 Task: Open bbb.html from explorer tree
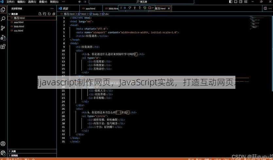(32, 26)
